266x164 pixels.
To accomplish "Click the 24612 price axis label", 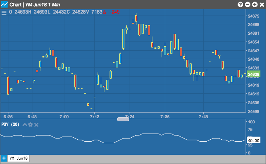I will coord(254,94).
